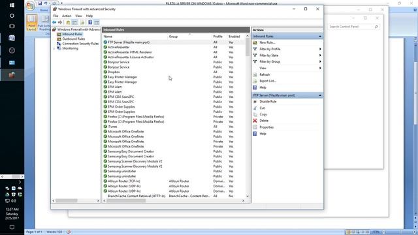Click the Office button in Word window
Image resolution: width=418 pixels, height=235 pixels.
click(31, 6)
